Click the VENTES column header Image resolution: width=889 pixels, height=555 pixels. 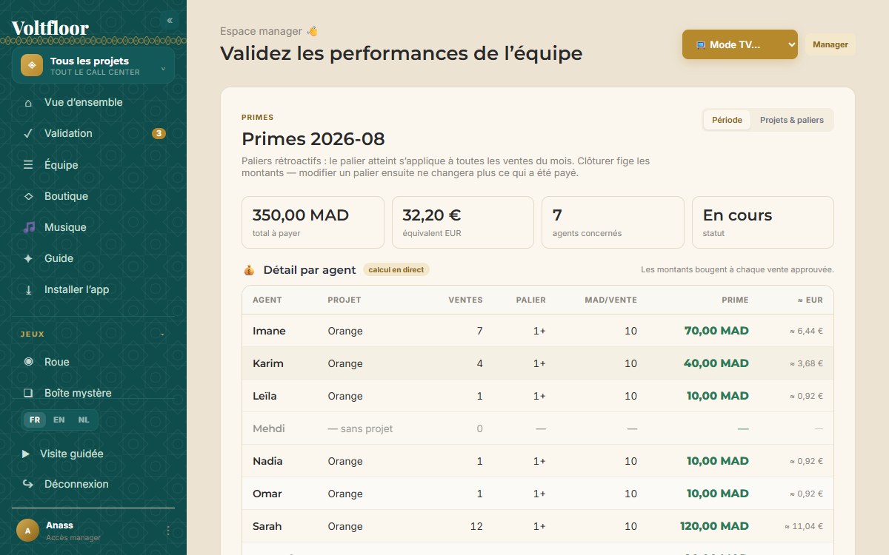click(465, 300)
